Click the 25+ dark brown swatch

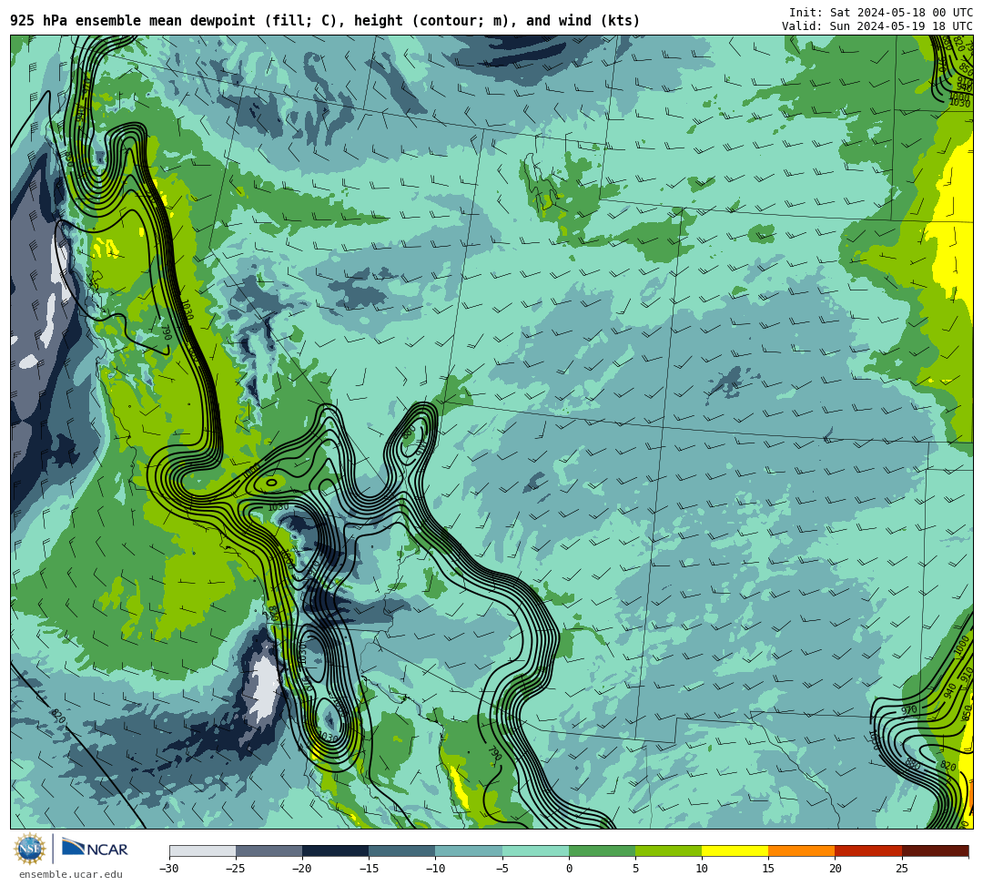[936, 850]
